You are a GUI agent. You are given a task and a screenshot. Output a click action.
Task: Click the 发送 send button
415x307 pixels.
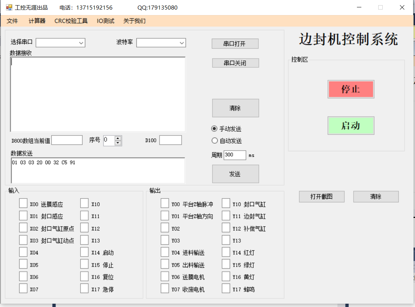pos(235,174)
